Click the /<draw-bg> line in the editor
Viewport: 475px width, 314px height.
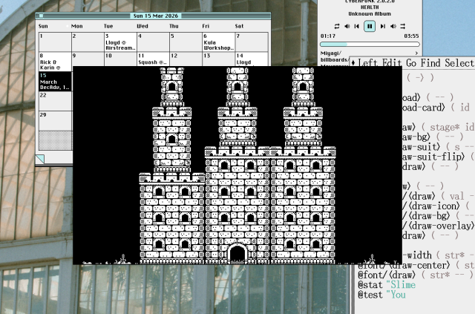click(x=438, y=216)
